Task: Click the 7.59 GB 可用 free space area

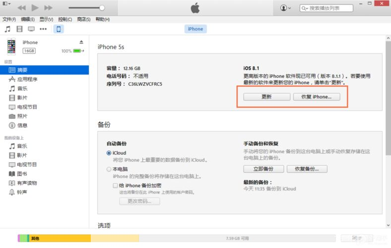Action: tap(237, 238)
